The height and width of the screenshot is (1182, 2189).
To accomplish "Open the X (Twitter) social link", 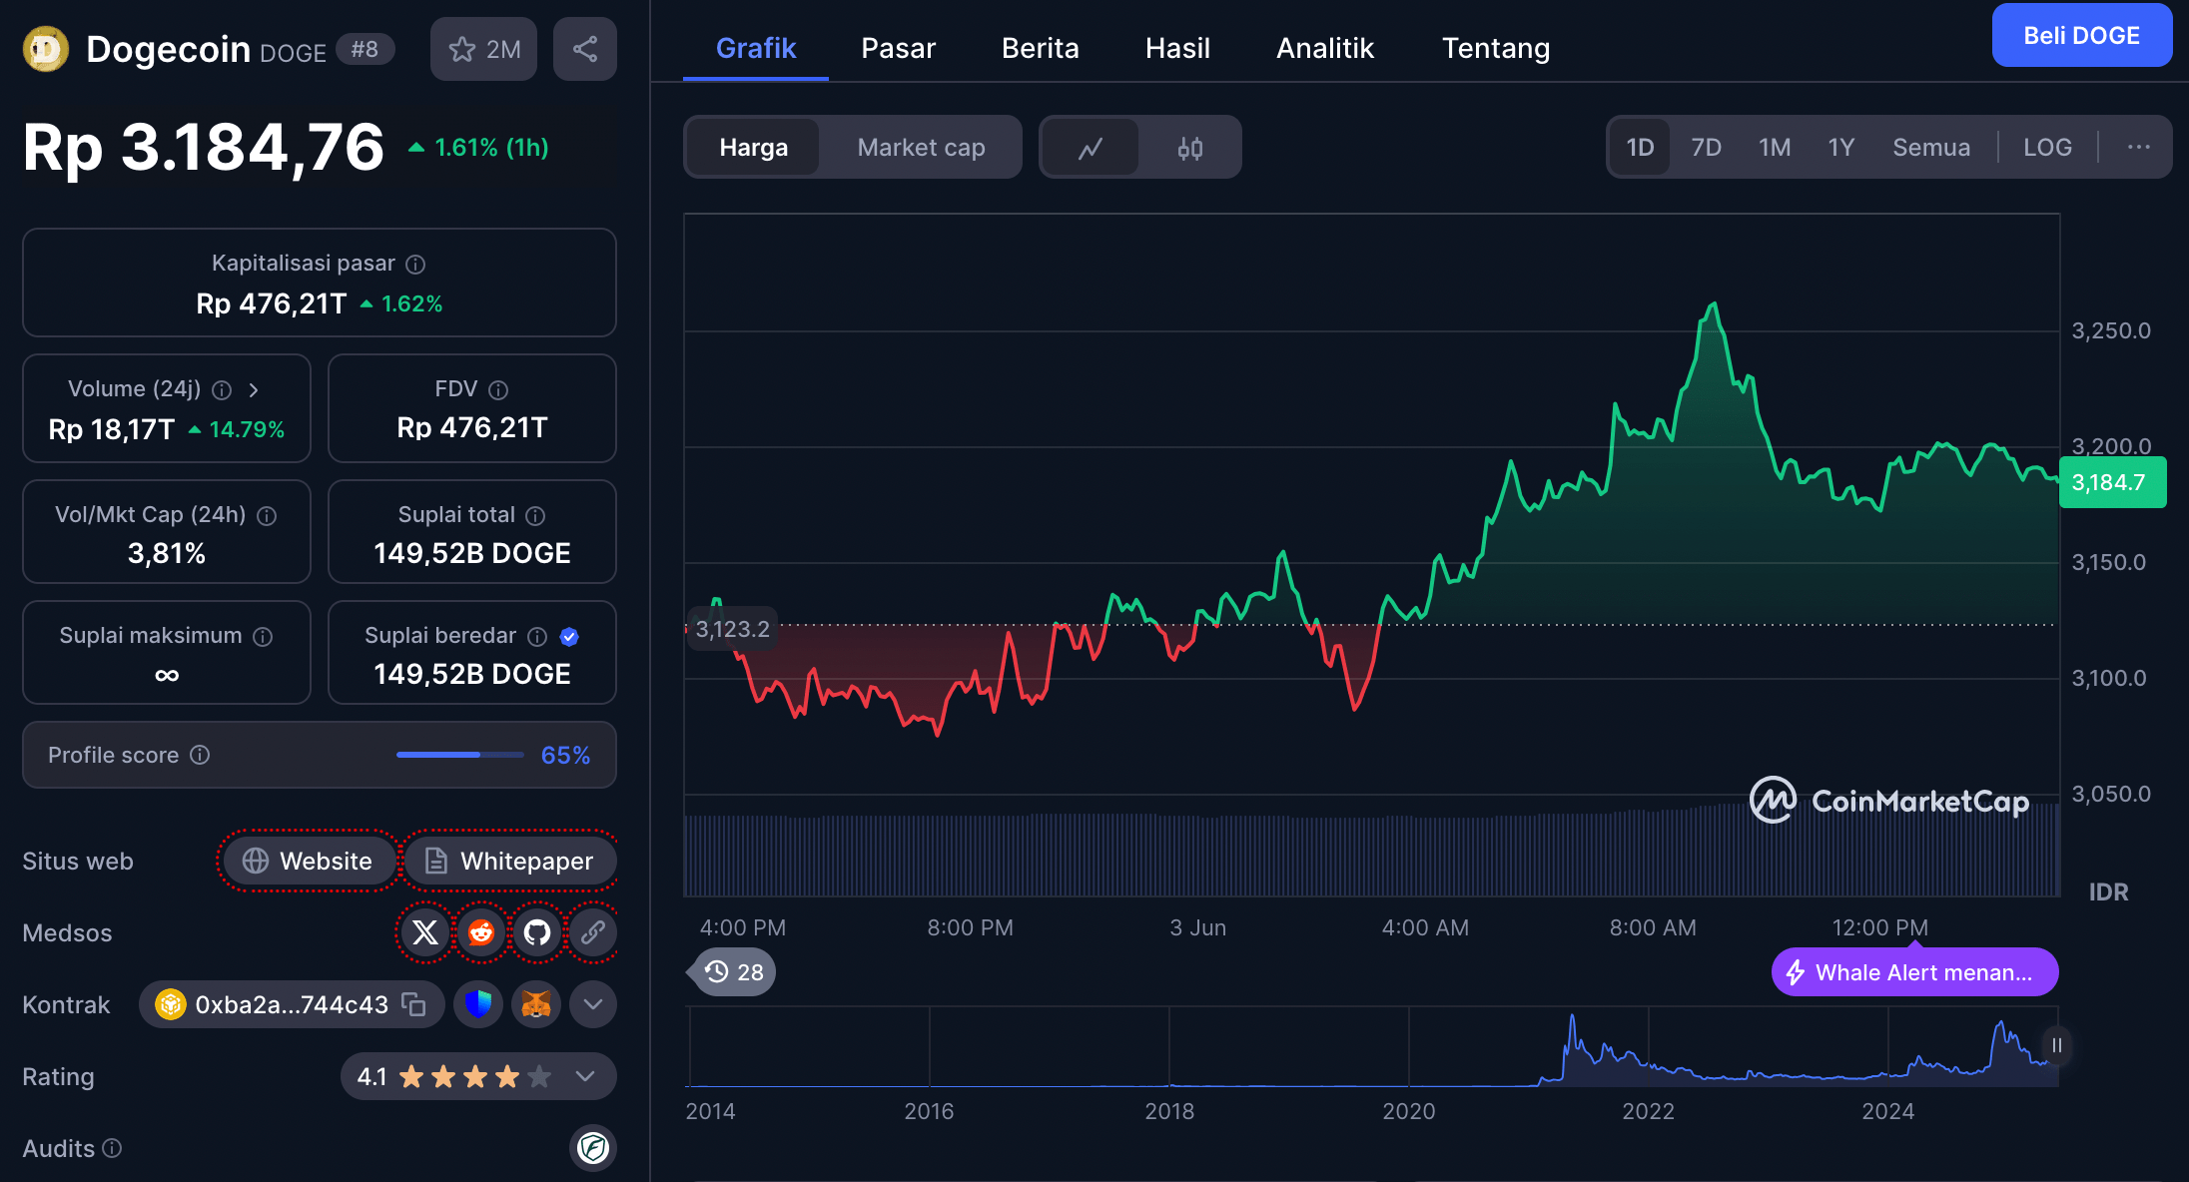I will (425, 932).
